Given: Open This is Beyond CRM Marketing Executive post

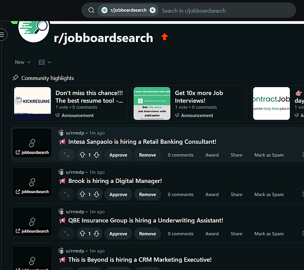Looking at the screenshot, I should pyautogui.click(x=140, y=259).
